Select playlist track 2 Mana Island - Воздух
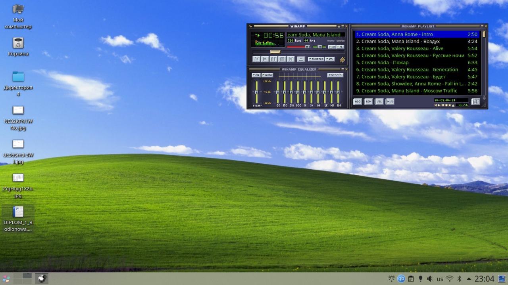 coord(417,41)
